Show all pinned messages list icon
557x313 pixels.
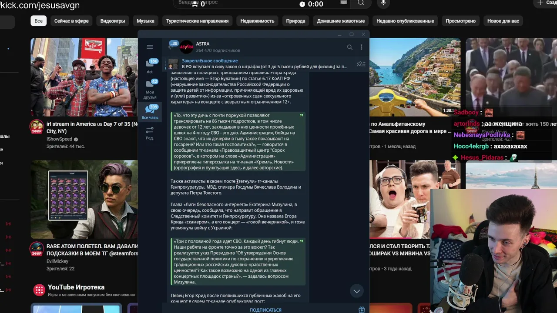pos(361,64)
